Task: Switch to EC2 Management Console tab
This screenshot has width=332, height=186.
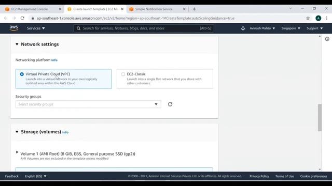Action: point(30,9)
